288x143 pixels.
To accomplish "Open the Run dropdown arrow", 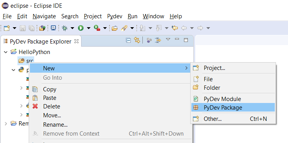I will coord(89,28).
